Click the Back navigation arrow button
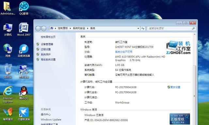The image size is (209, 125). pos(38,28)
